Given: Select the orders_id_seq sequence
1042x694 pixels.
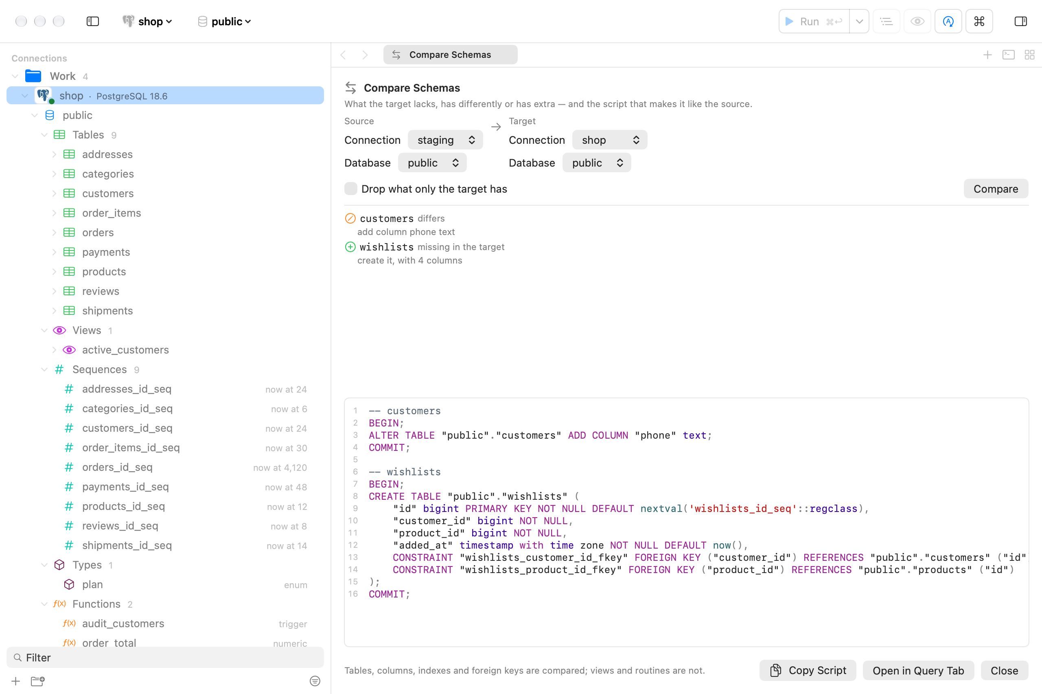Looking at the screenshot, I should tap(165, 467).
